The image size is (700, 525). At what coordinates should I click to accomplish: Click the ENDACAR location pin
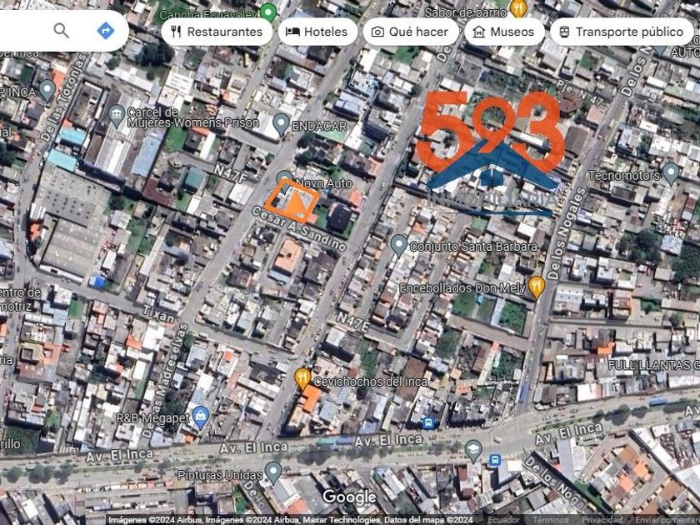(282, 124)
